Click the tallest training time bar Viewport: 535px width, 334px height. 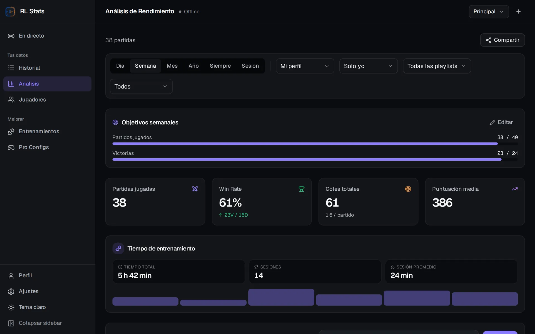pyautogui.click(x=281, y=297)
